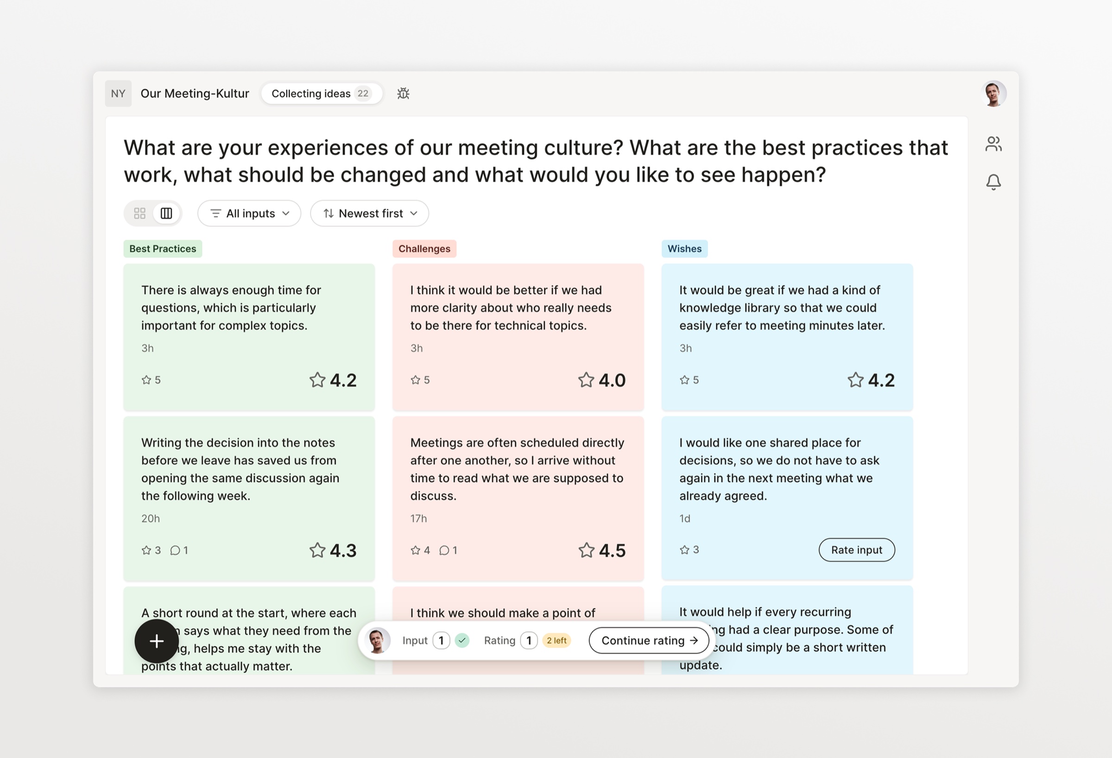This screenshot has width=1112, height=758.
Task: Switch to column view layout
Action: coord(166,214)
